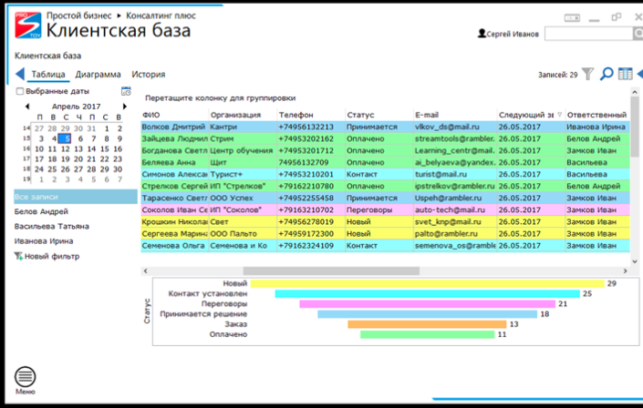Click the table's scroll-right arrow
The image size is (643, 408).
(626, 270)
